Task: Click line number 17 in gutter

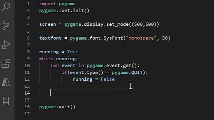Action: [27, 114]
